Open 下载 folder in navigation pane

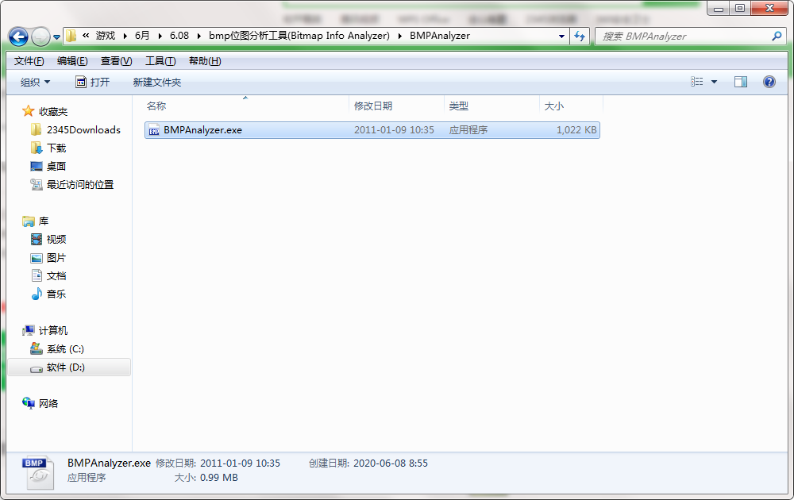pos(56,148)
